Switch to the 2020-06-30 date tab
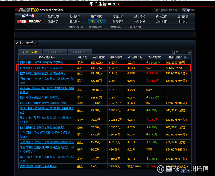215x176 pixels. click(80, 52)
